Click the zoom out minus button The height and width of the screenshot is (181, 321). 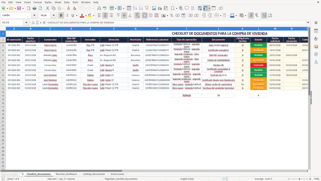[289, 179]
